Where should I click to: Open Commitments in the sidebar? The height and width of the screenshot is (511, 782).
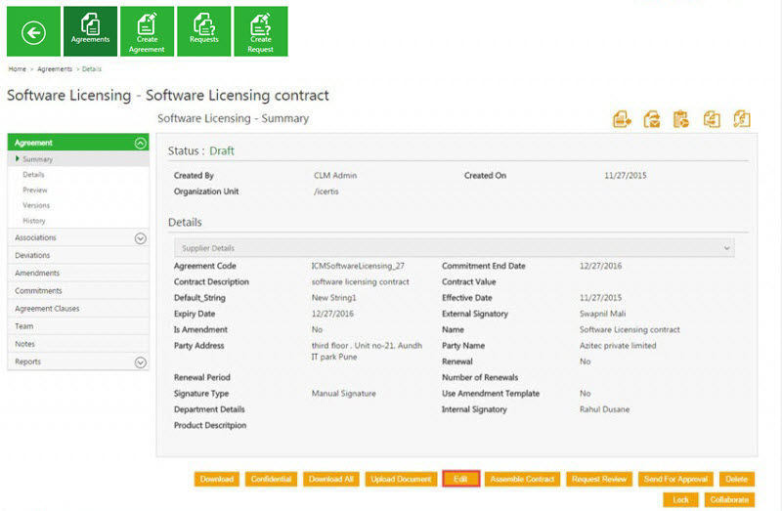[x=78, y=290]
